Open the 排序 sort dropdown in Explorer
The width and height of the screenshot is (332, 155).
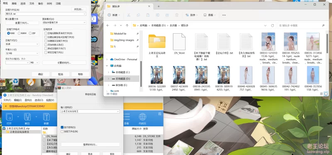tap(192, 15)
